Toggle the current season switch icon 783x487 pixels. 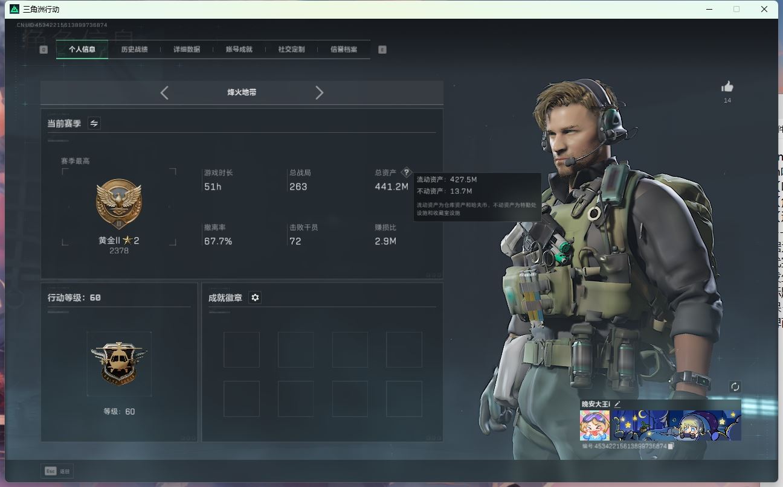click(x=94, y=123)
